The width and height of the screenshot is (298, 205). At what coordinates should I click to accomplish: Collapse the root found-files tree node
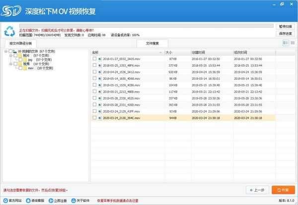tap(6, 51)
